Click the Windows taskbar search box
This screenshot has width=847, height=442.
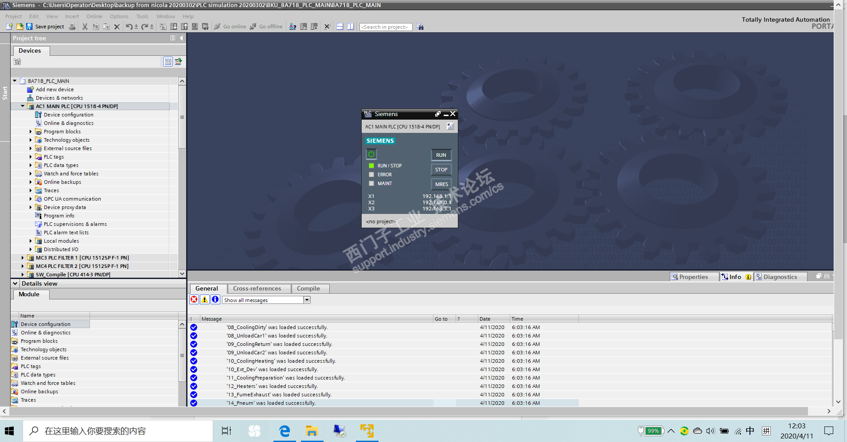click(x=117, y=431)
